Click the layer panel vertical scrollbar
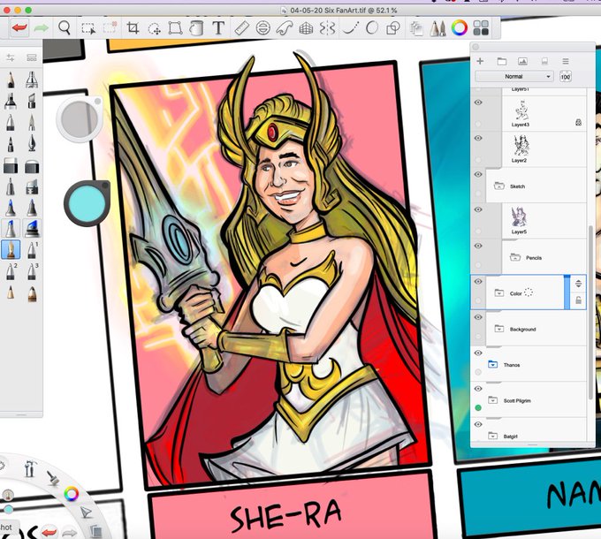Image resolution: width=601 pixels, height=539 pixels. tap(590, 312)
